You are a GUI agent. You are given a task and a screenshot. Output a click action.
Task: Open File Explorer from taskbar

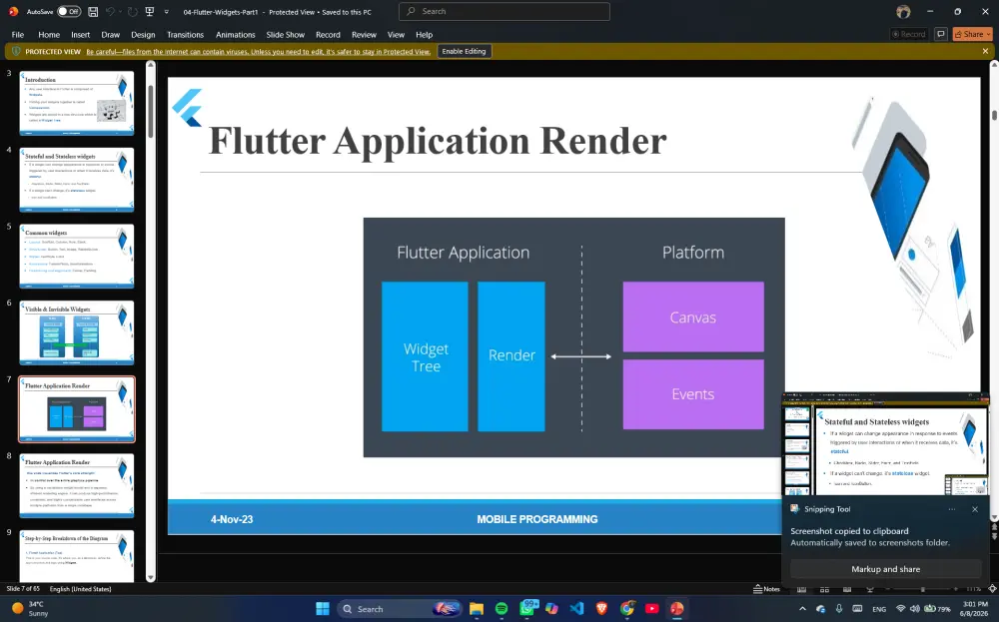477,609
